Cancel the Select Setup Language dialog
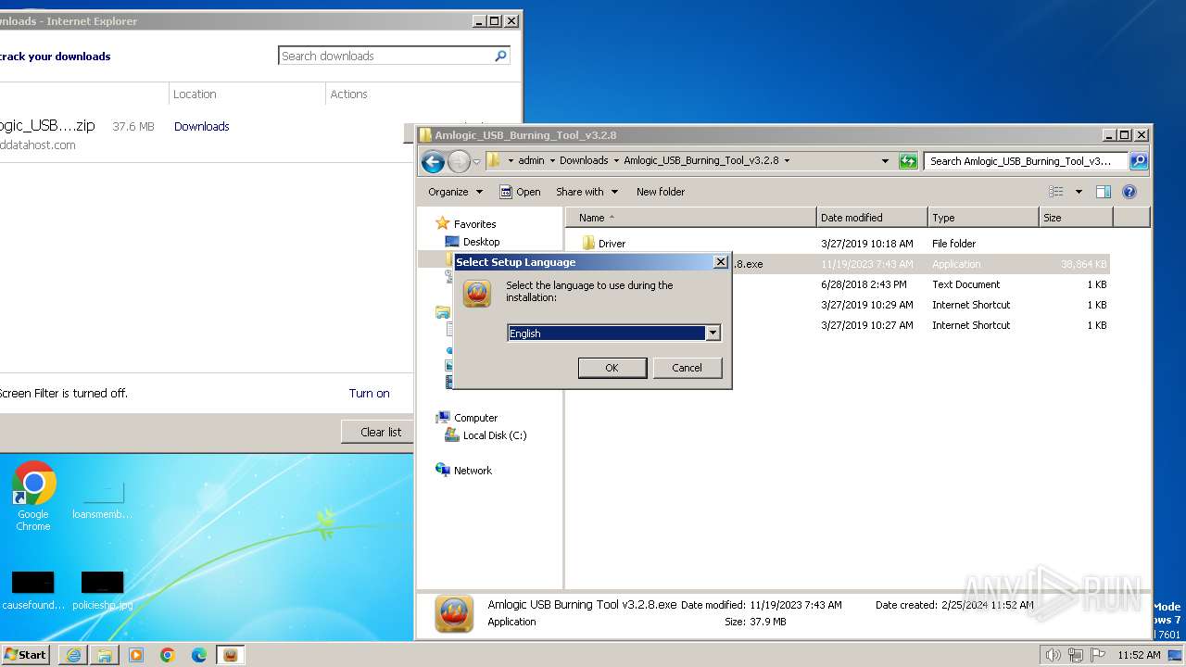 (687, 368)
